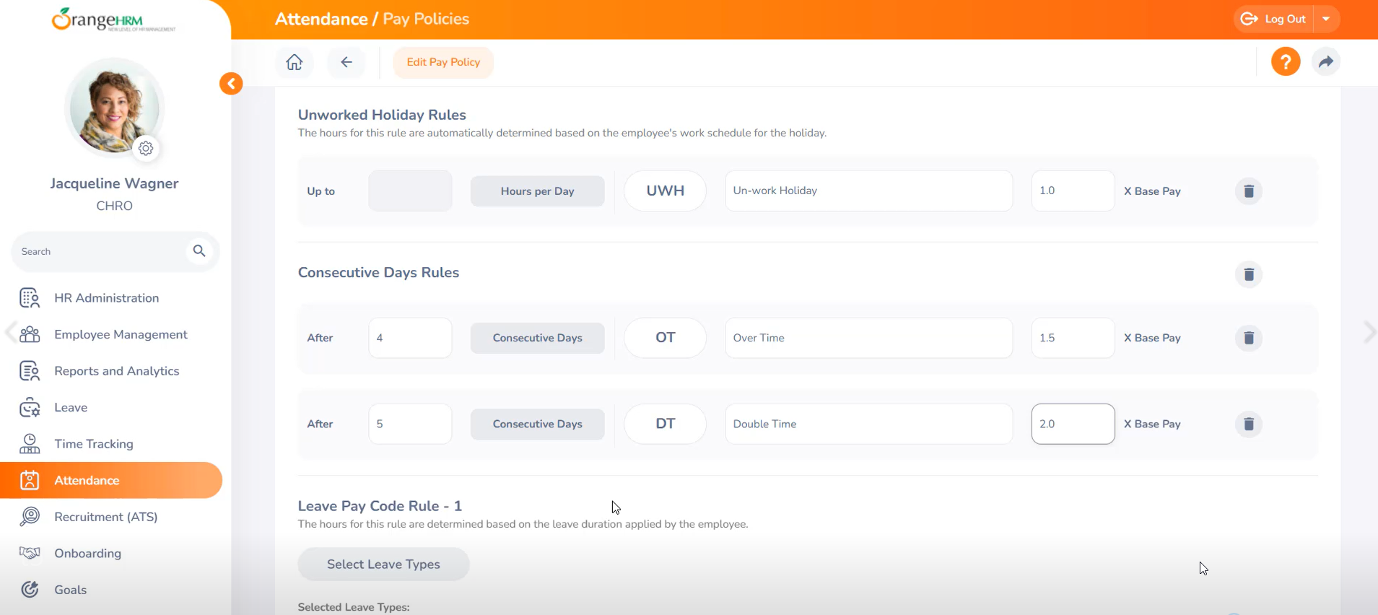Click the profile picture settings gear
This screenshot has width=1378, height=615.
point(146,148)
